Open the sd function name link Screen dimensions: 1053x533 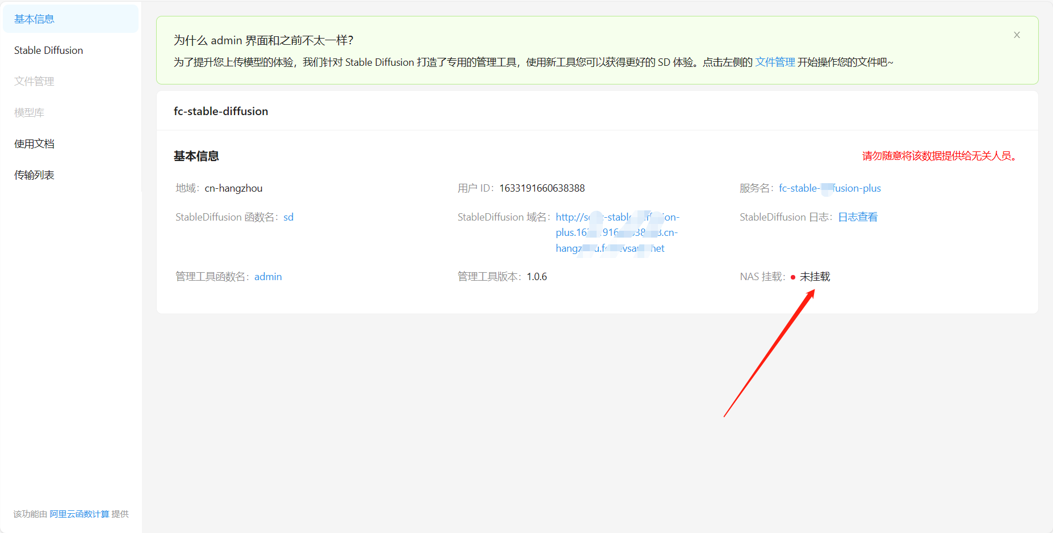point(288,217)
